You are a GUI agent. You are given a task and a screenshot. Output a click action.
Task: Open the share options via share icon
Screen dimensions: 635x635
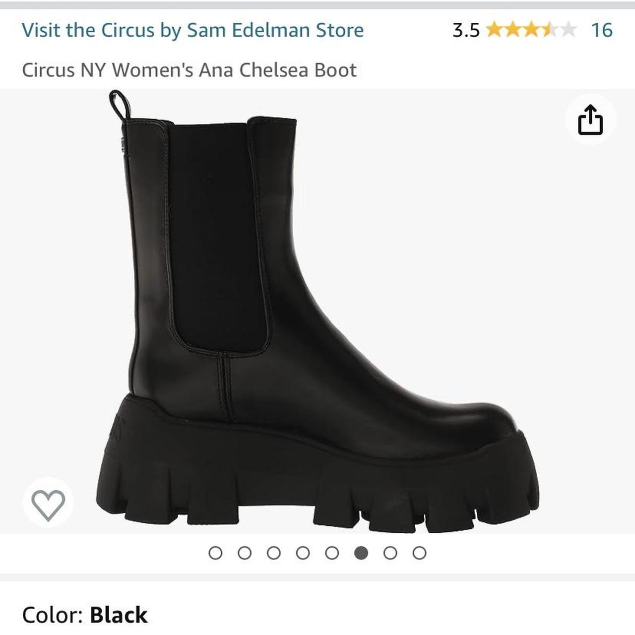[590, 120]
